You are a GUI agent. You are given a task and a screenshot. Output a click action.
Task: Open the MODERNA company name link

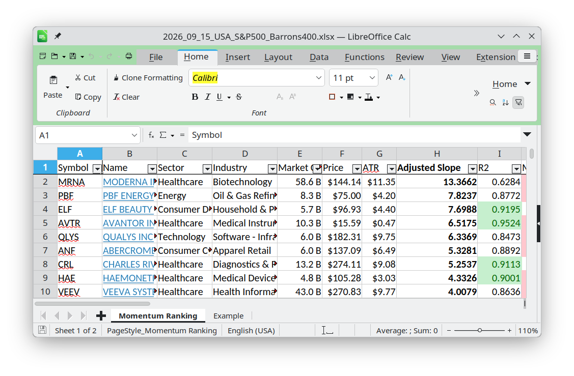[128, 182]
